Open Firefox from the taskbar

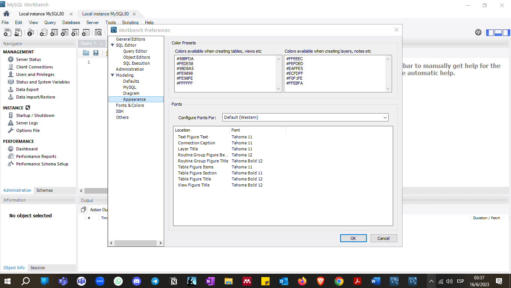click(x=302, y=281)
